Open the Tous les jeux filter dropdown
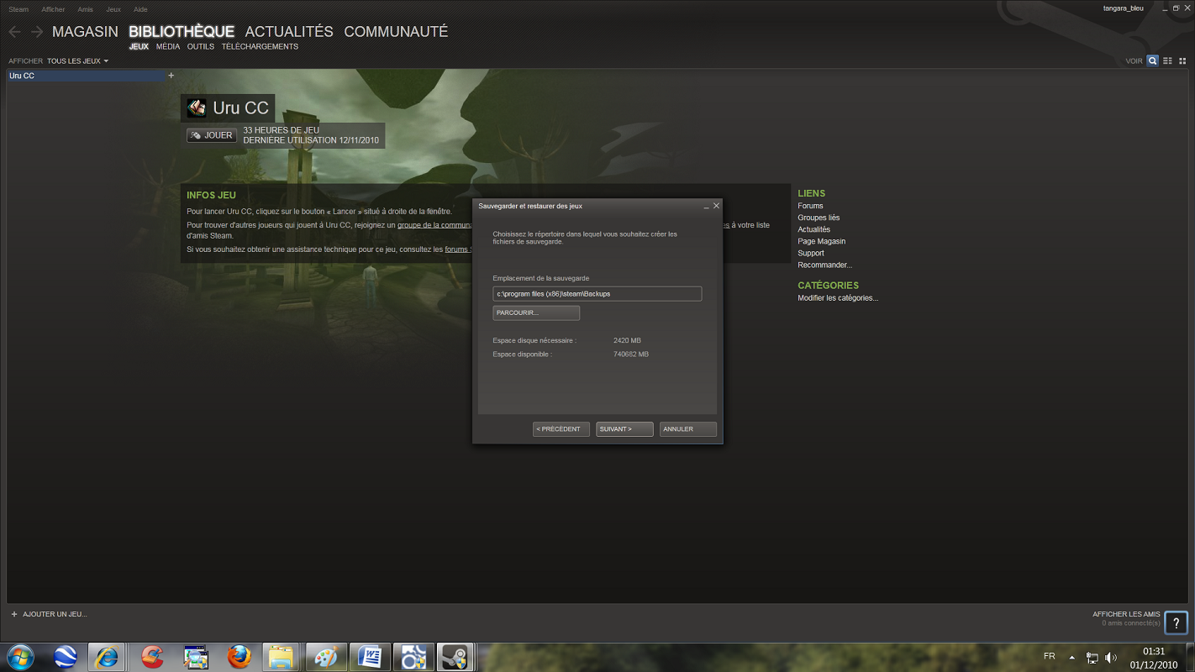Image resolution: width=1195 pixels, height=672 pixels. click(77, 61)
